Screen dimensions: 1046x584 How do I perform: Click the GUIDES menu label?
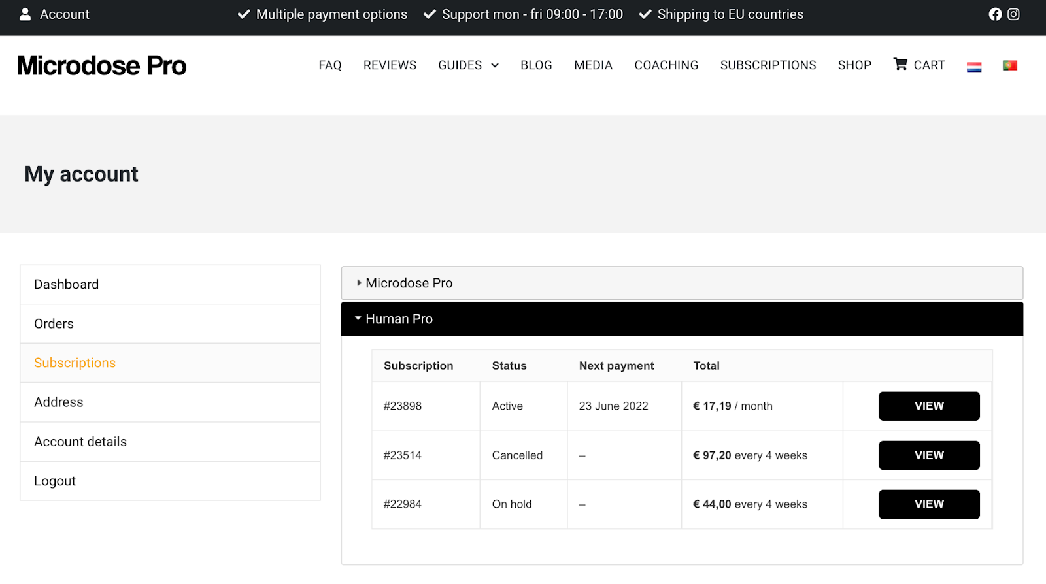[x=460, y=65]
